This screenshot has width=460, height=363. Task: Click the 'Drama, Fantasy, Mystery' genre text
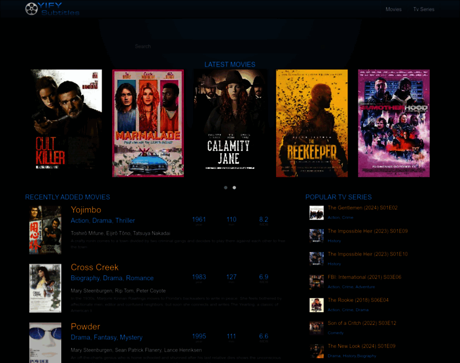pyautogui.click(x=107, y=338)
